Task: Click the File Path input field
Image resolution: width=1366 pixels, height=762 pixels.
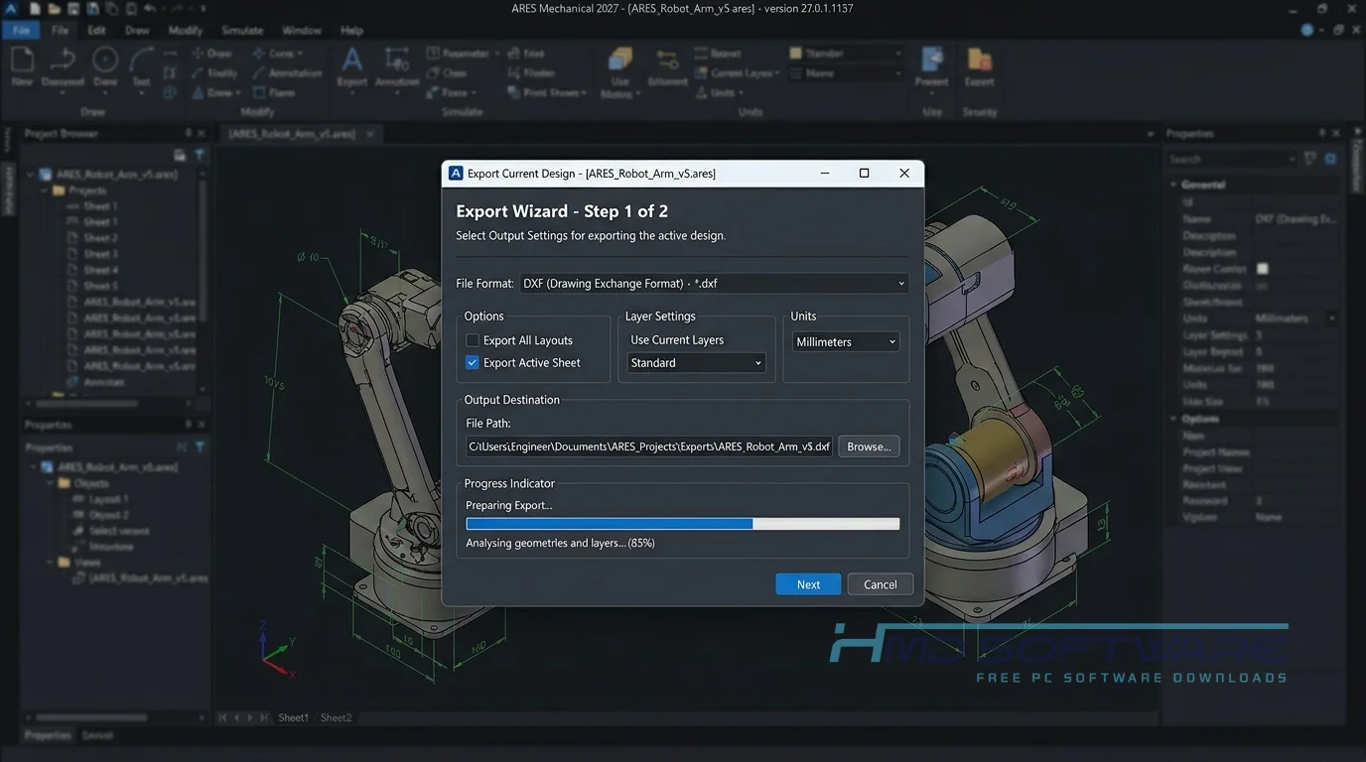Action: (649, 446)
